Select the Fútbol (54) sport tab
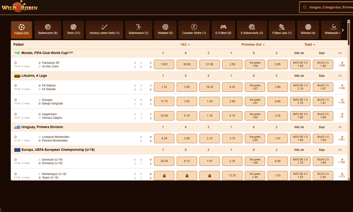 point(21,30)
